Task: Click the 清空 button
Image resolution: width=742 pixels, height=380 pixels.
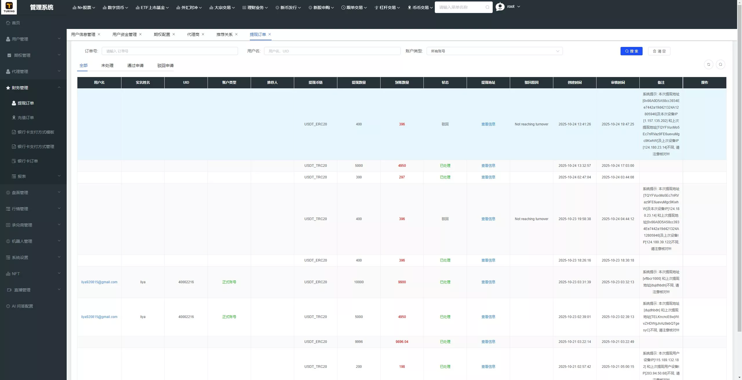Action: point(659,51)
